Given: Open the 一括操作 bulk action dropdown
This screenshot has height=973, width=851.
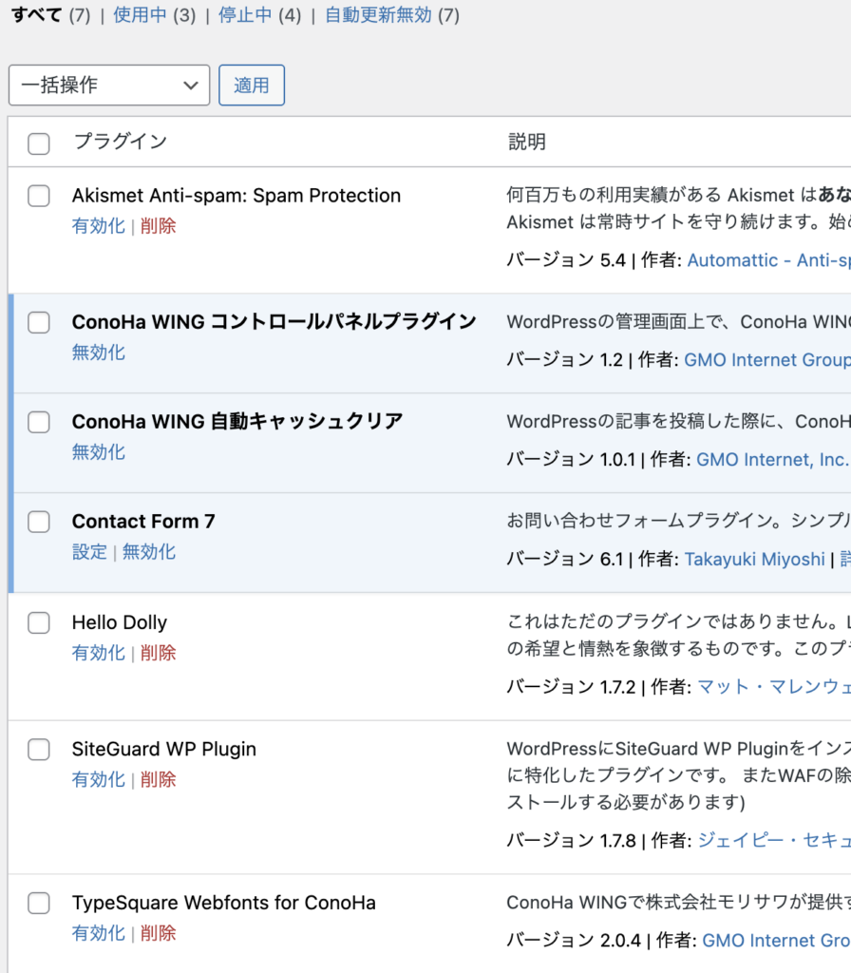Looking at the screenshot, I should (x=109, y=85).
